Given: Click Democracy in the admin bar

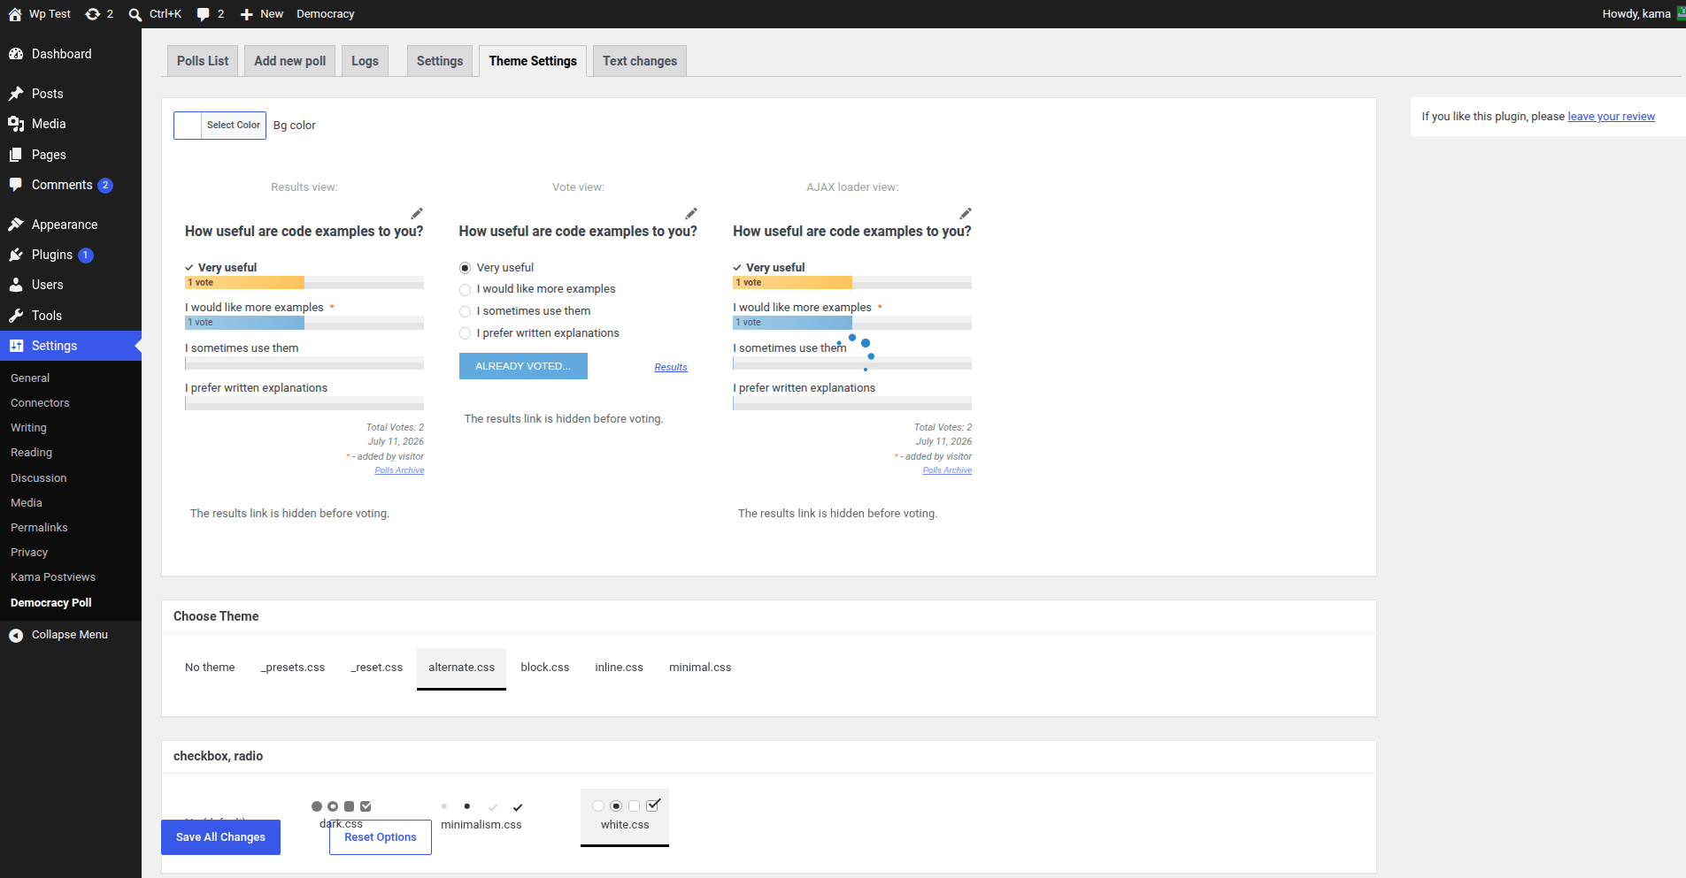Looking at the screenshot, I should click(x=326, y=14).
